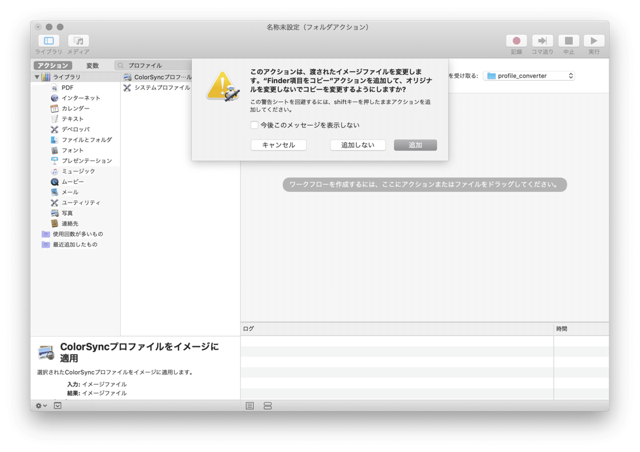Viewport: 640px width, 452px height.
Task: Open the Media browser toolbar button
Action: [x=78, y=41]
